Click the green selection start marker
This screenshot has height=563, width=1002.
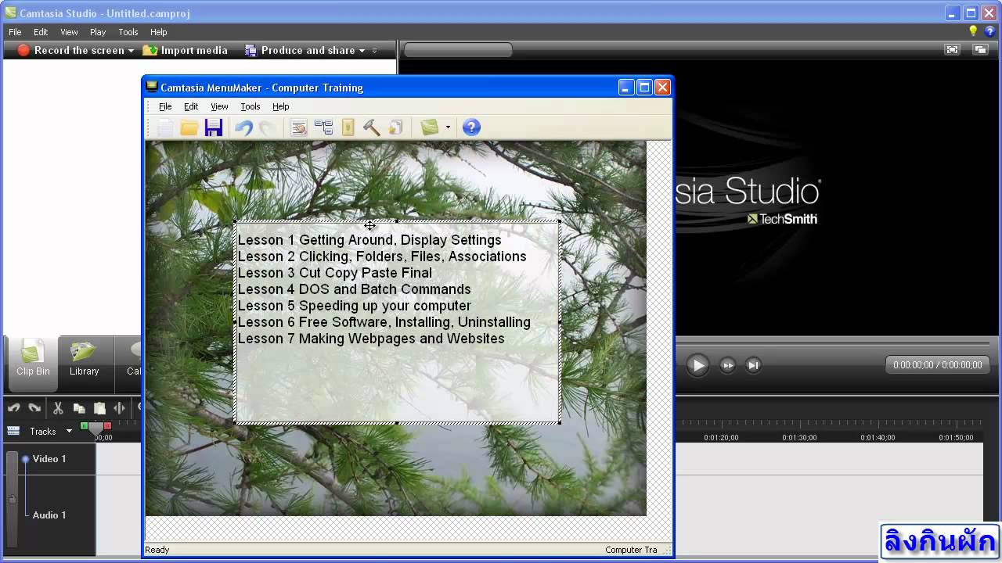84,426
